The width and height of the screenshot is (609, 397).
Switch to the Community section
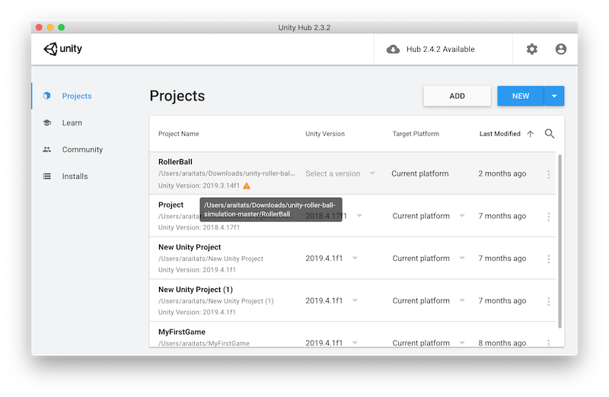pos(82,149)
